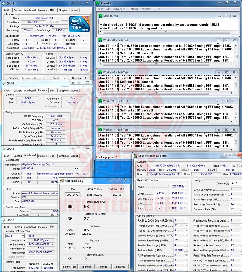This screenshot has width=242, height=272.
Task: Open the Test menu in Prime95
Action: 100,9
